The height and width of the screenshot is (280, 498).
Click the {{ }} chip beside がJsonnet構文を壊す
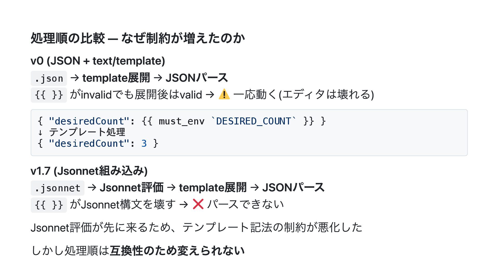tap(49, 205)
